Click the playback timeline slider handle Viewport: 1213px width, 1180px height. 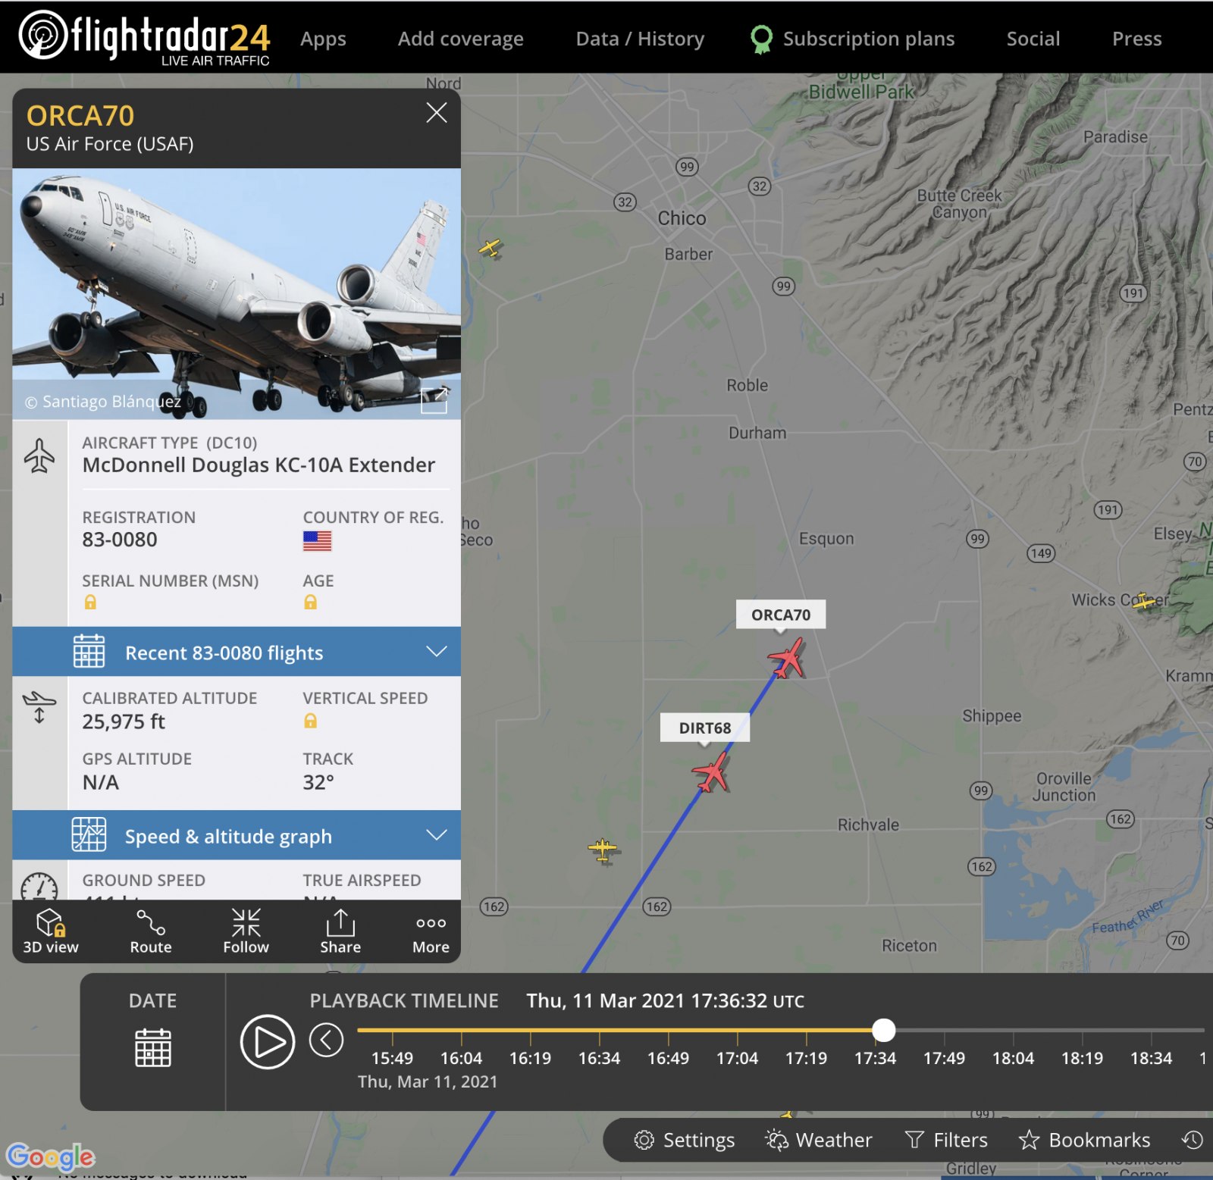click(x=883, y=1030)
